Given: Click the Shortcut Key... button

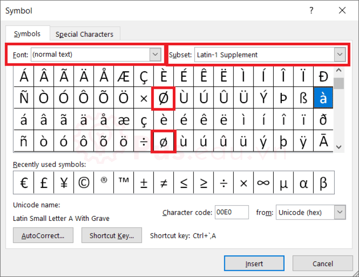Looking at the screenshot, I should click(x=111, y=235).
